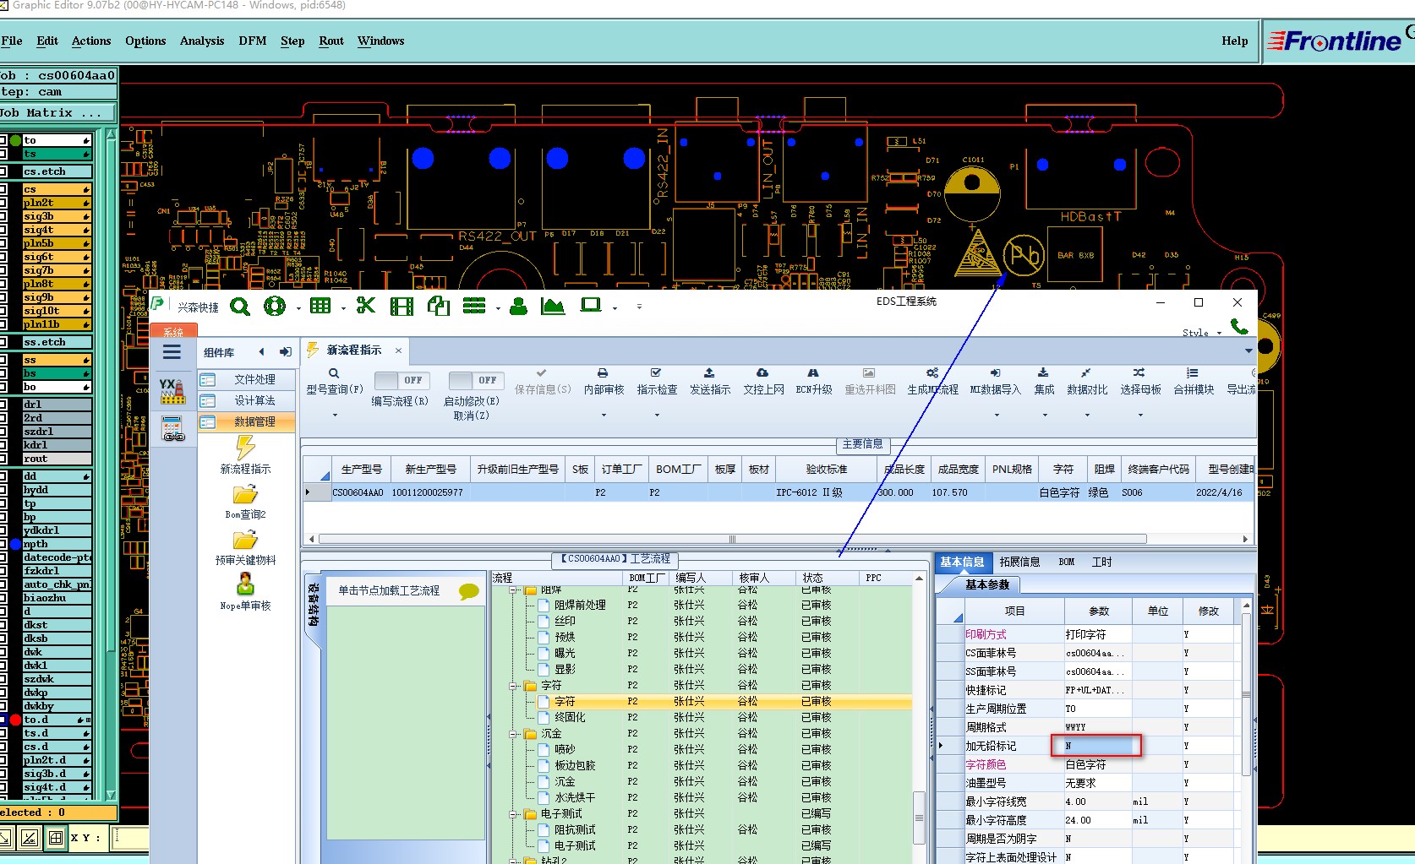Click the green magnifier search icon
Image resolution: width=1415 pixels, height=864 pixels.
click(240, 307)
